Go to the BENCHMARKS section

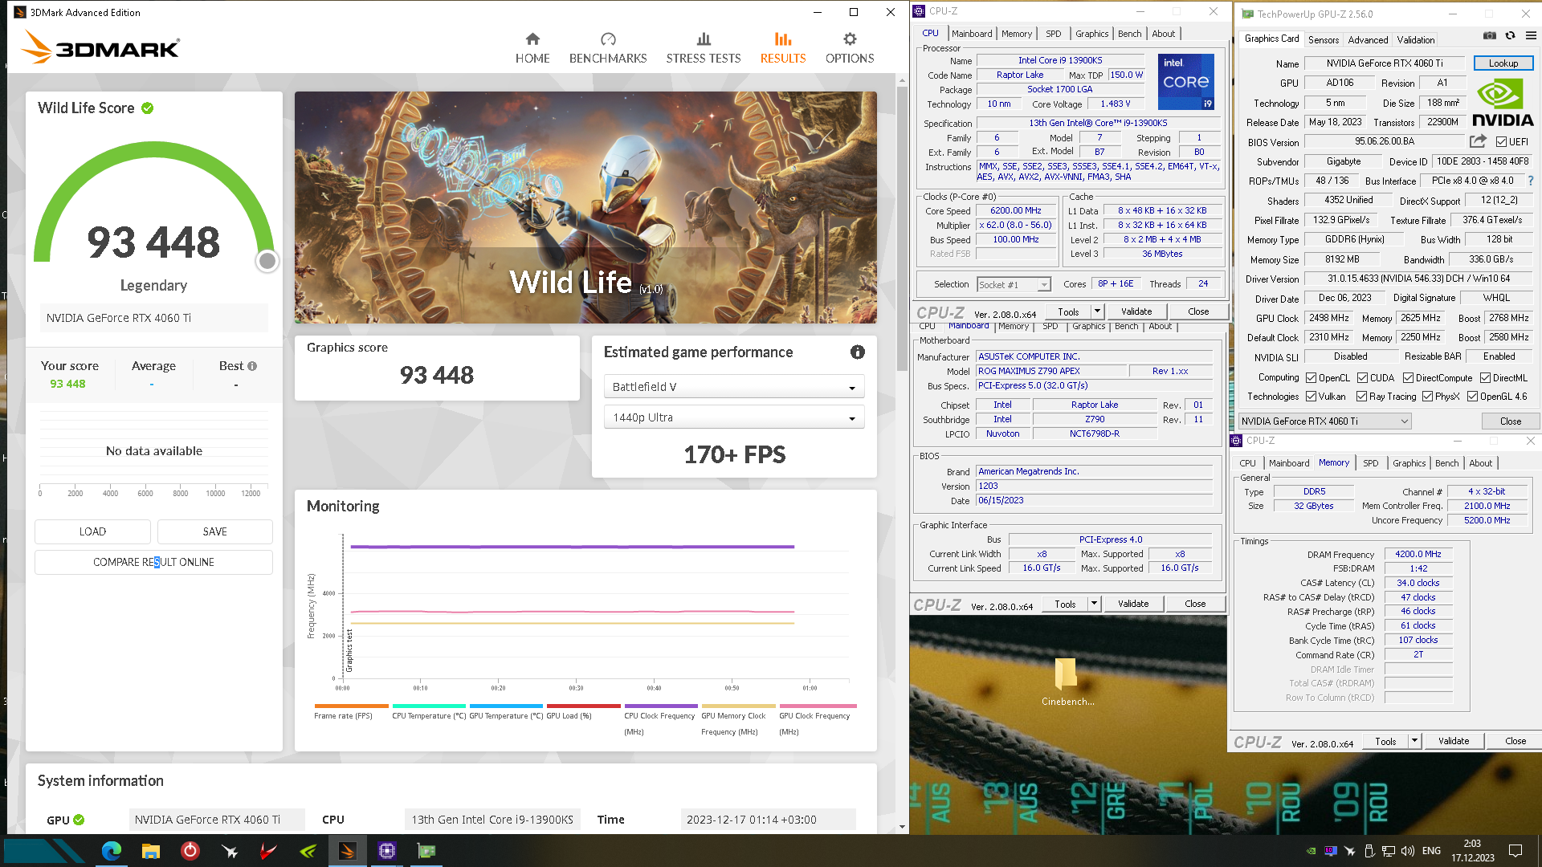point(608,48)
